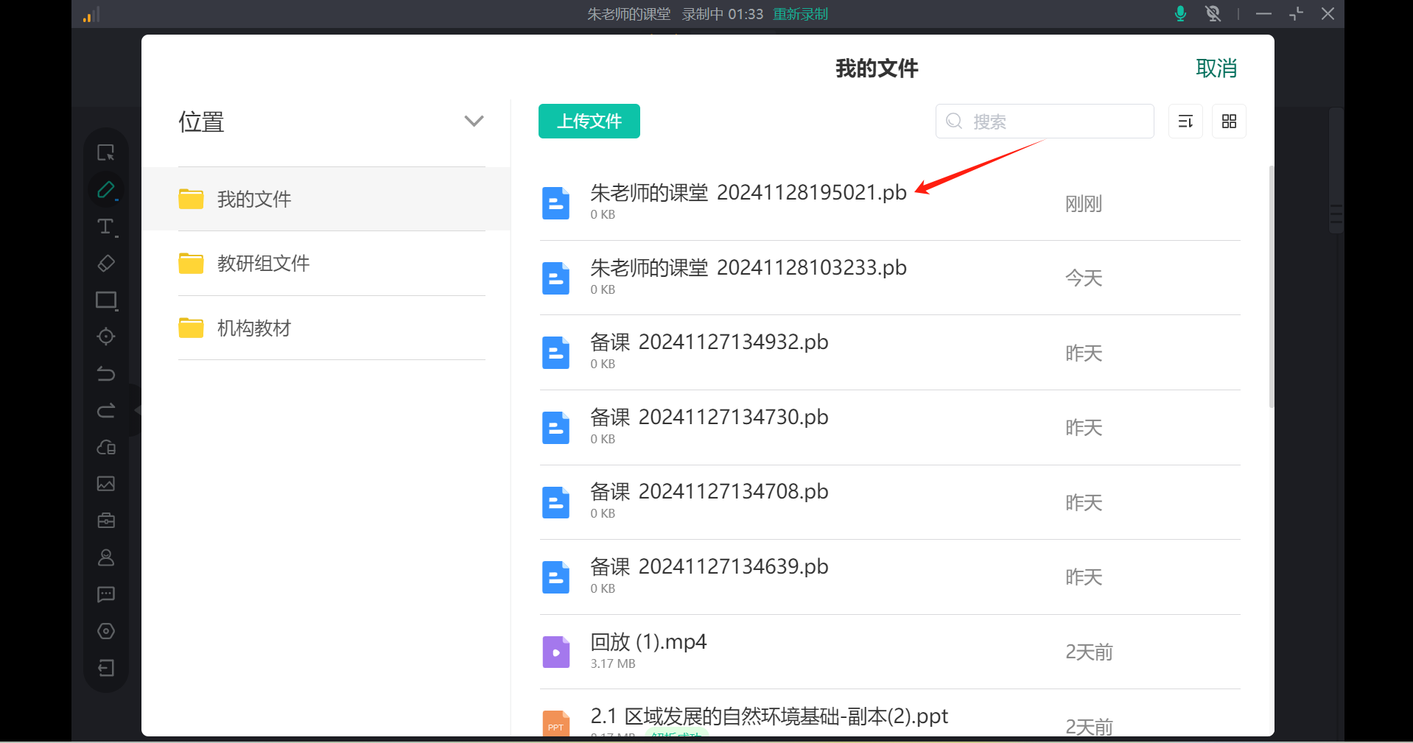This screenshot has height=743, width=1413.
Task: Check the network signal strength icon
Action: pos(91,14)
